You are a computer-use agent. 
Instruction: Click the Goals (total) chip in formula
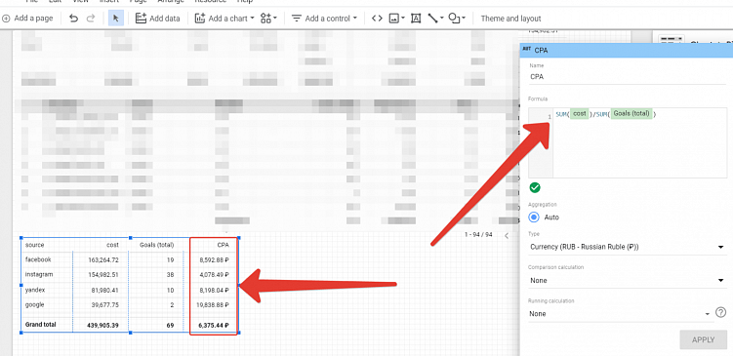(631, 114)
